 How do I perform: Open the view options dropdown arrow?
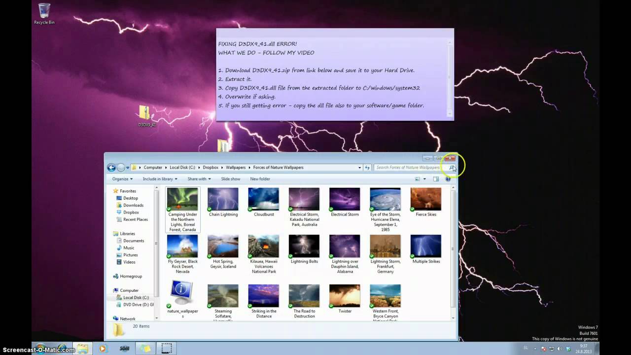pyautogui.click(x=424, y=179)
